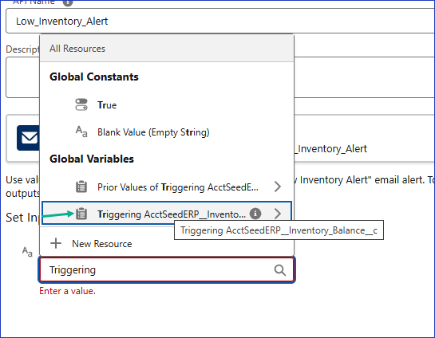The height and width of the screenshot is (338, 435).
Task: Select Blank Value (Empty String) option
Action: (167, 132)
